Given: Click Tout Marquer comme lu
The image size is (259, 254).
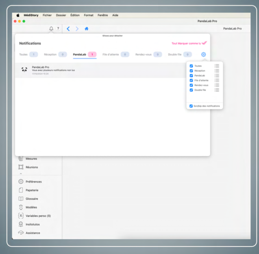Looking at the screenshot, I should 189,43.
